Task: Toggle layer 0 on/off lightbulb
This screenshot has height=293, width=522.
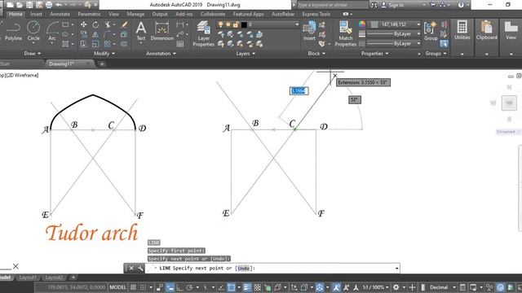Action: (x=220, y=24)
